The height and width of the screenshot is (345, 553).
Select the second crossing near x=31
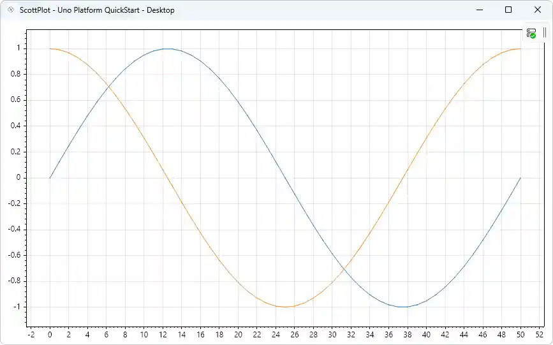[x=344, y=269]
